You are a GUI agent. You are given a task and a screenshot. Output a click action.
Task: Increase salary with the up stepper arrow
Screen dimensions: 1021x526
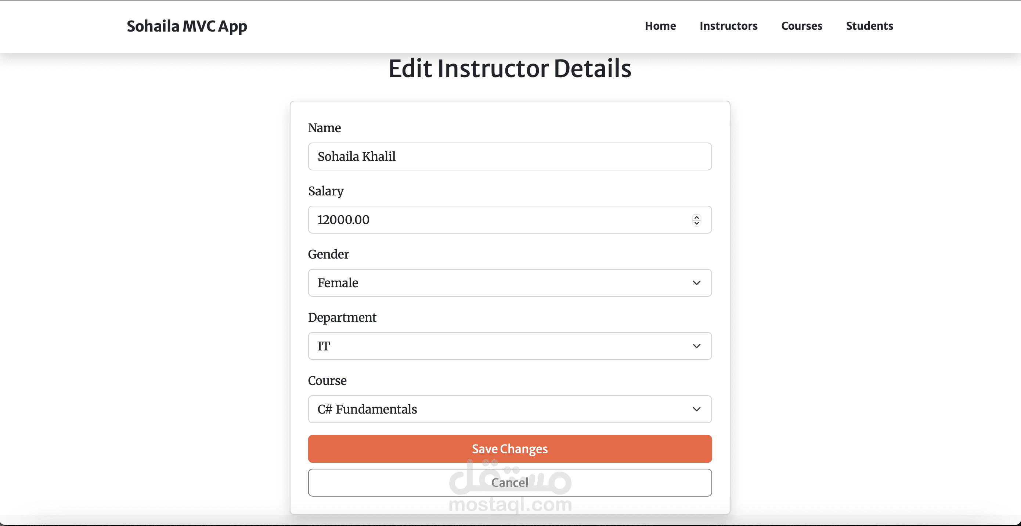(696, 217)
